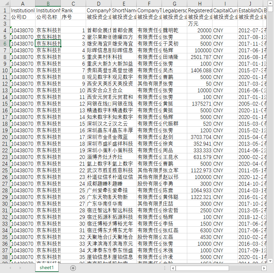Select row 15 header
274x273 pixels.
(x=5, y=104)
